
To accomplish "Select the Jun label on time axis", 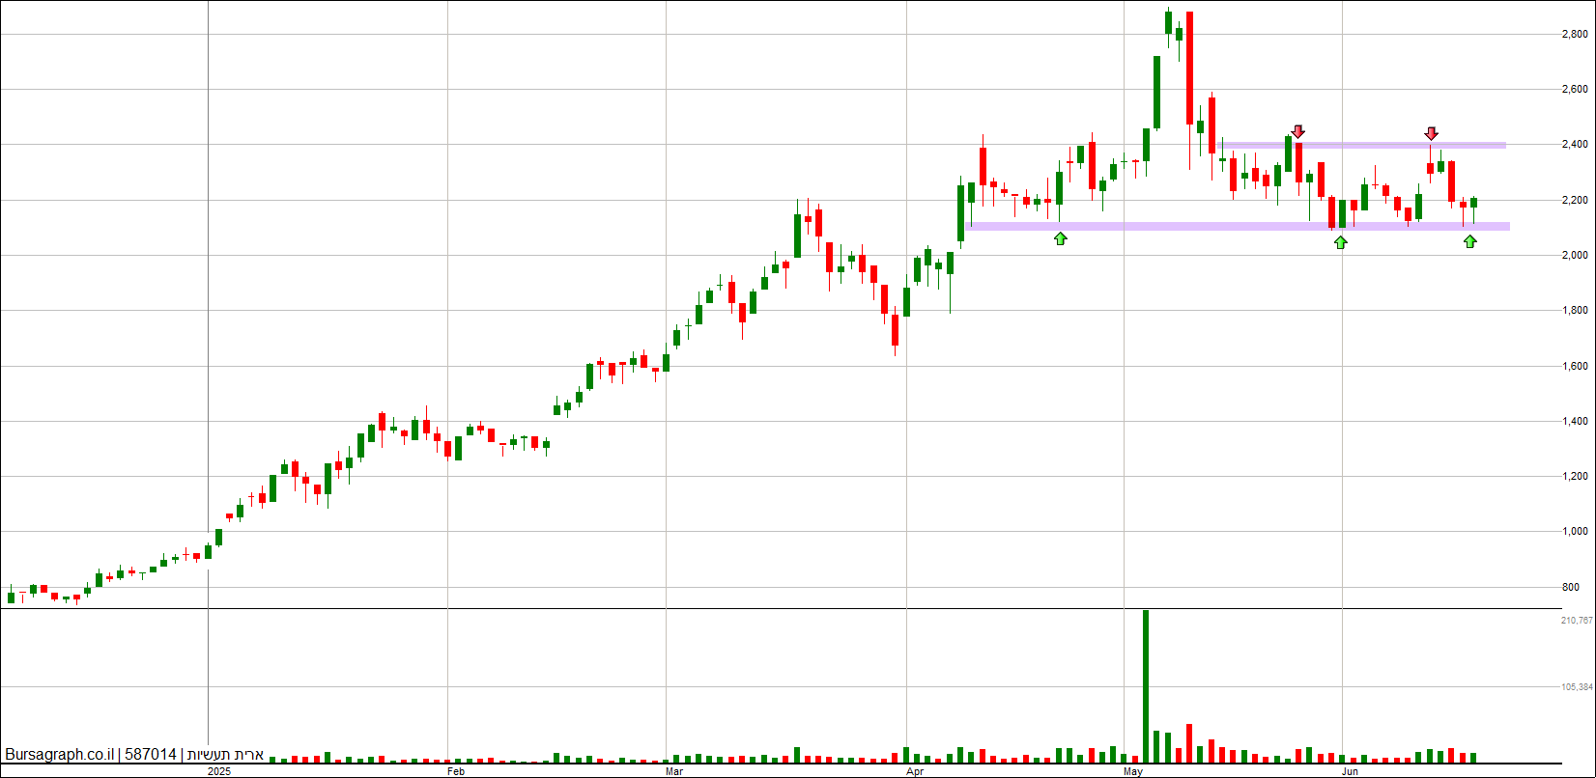I will [x=1351, y=772].
